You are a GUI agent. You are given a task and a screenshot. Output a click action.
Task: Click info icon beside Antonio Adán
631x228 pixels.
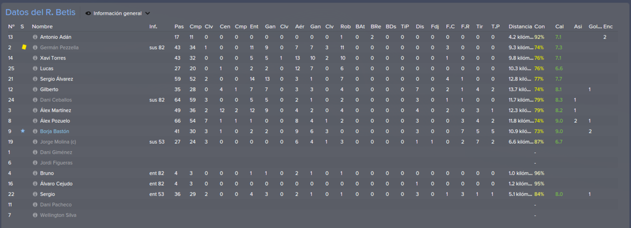click(35, 37)
